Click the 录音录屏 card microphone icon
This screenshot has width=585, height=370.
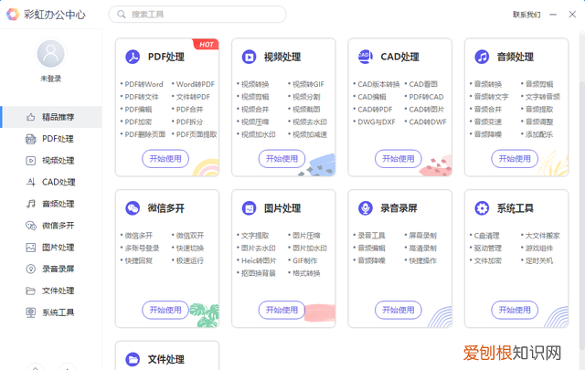pos(366,208)
